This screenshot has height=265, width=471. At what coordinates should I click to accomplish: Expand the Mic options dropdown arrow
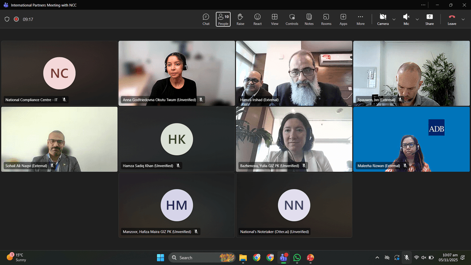point(417,19)
